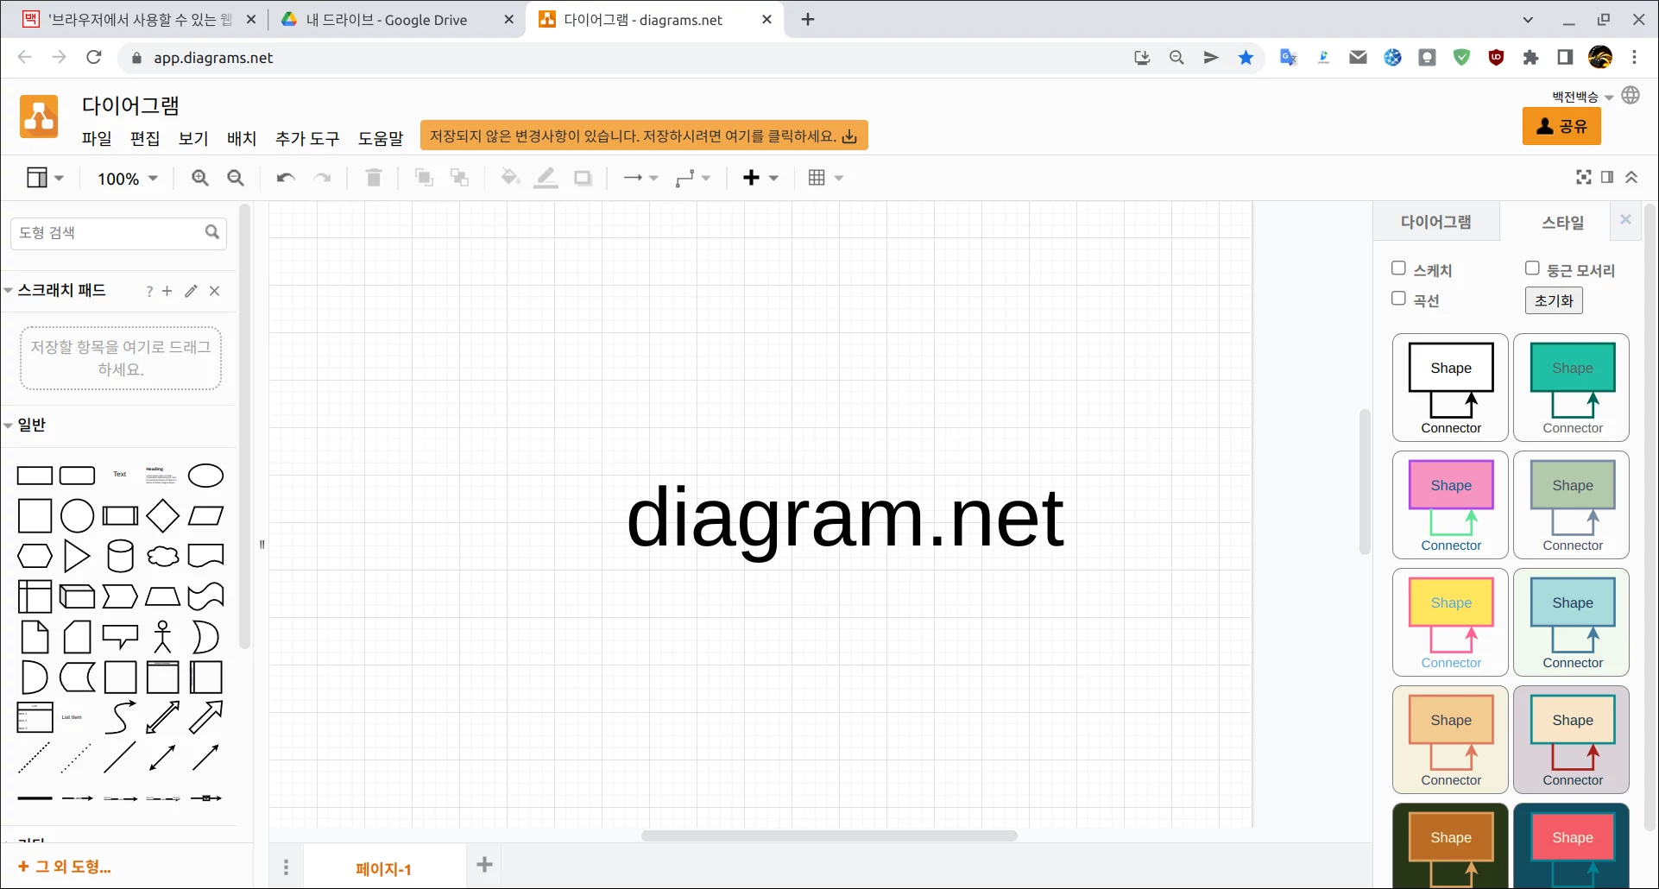
Task: Open the insert plus dropdown
Action: (760, 178)
